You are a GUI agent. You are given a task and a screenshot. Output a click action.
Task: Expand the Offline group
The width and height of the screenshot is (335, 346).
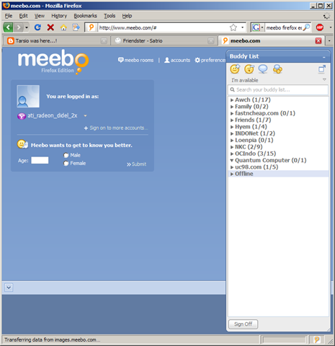[232, 174]
